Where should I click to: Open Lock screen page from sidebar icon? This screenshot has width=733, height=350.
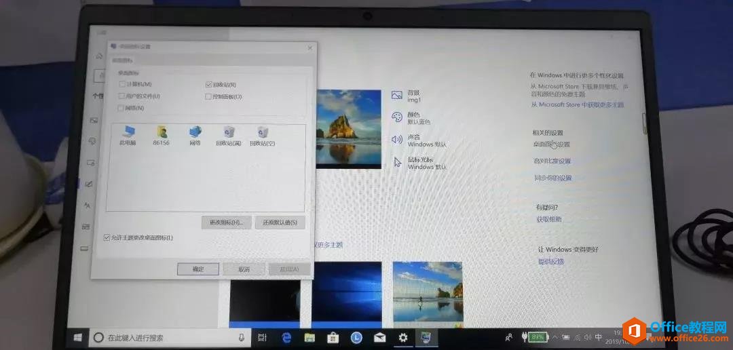(91, 163)
